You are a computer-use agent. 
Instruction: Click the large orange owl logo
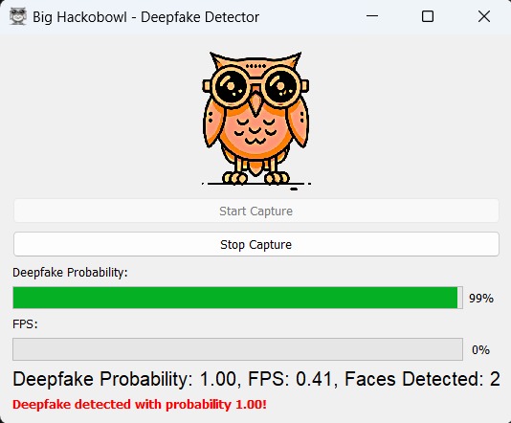click(255, 121)
